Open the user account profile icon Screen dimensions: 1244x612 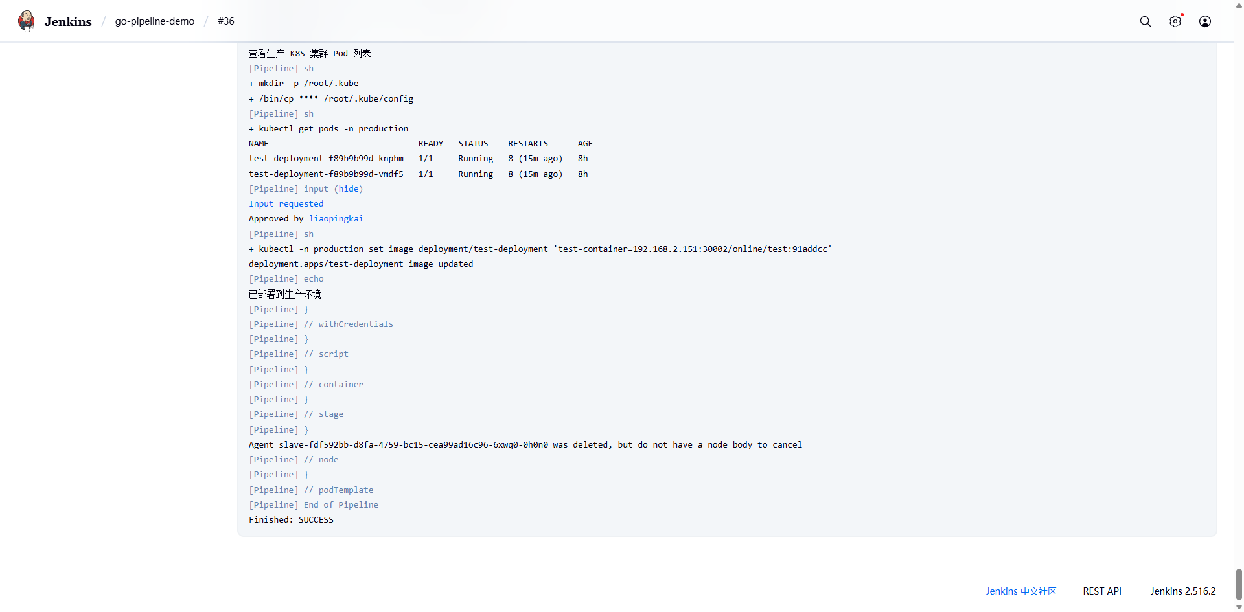click(x=1204, y=21)
